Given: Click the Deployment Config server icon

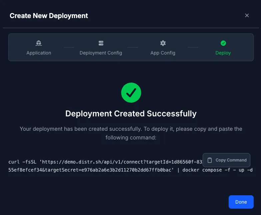Looking at the screenshot, I should coord(101,43).
